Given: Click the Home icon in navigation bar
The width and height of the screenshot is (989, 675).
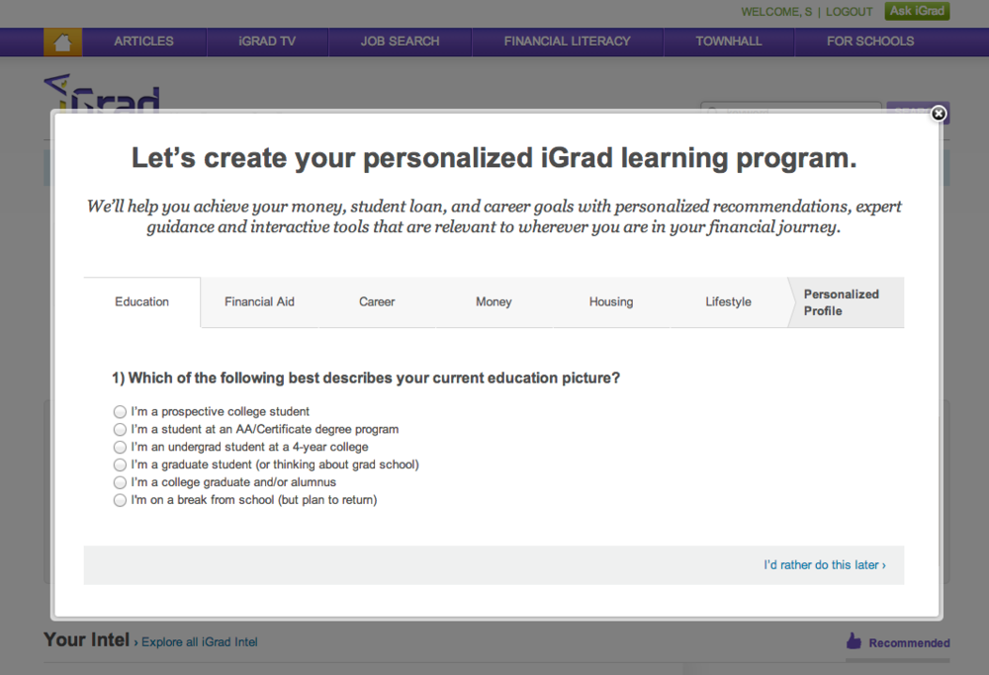Looking at the screenshot, I should click(x=62, y=42).
